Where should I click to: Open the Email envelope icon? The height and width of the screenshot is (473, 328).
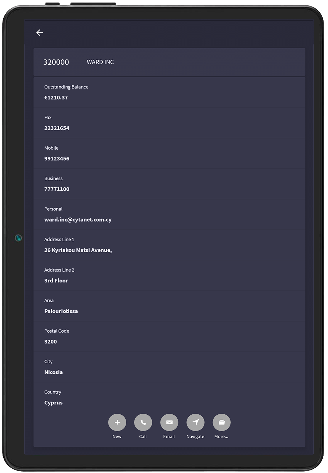(169, 423)
